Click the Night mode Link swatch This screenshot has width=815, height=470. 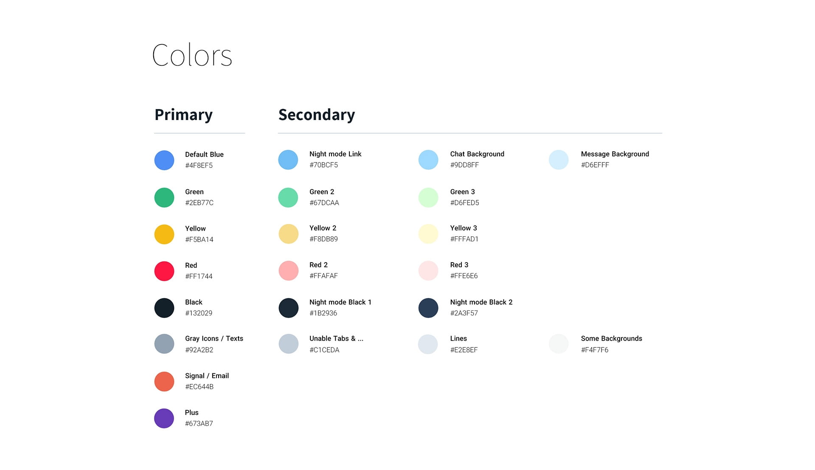click(x=288, y=160)
